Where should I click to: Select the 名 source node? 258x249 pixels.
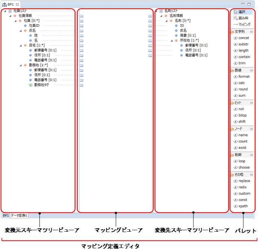pyautogui.click(x=36, y=40)
